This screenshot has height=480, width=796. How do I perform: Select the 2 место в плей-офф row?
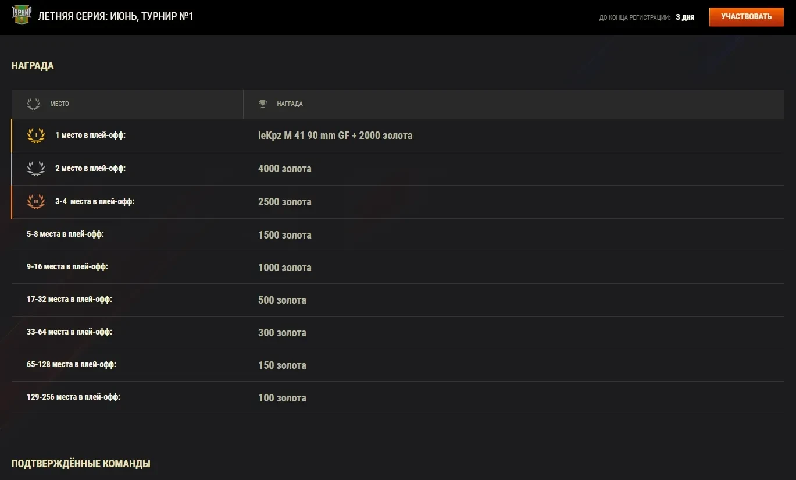pos(90,169)
